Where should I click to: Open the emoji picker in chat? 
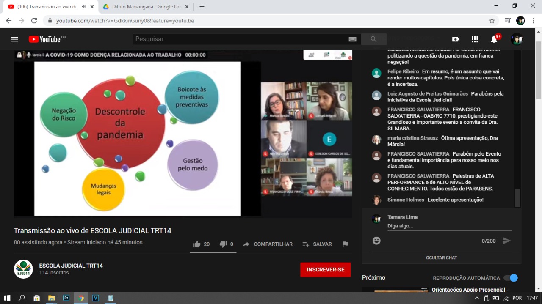(376, 241)
